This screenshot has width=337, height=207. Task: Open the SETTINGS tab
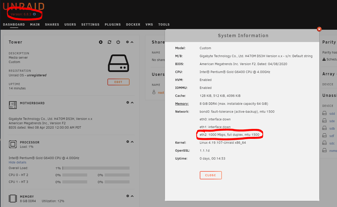tap(90, 25)
